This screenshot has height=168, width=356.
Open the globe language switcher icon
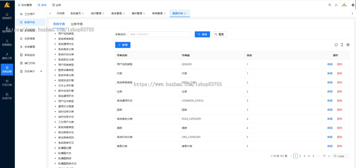pos(353,5)
